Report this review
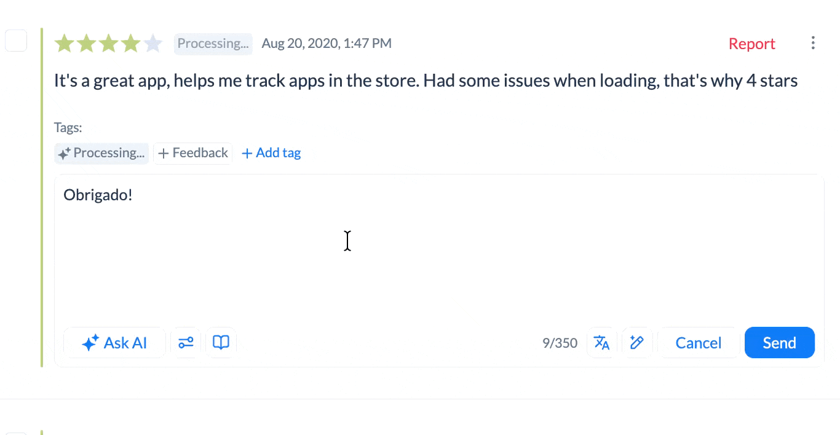 (751, 44)
